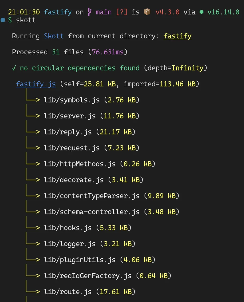Open the underlined fastify.js file link
This screenshot has height=302, width=244.
pos(36,84)
